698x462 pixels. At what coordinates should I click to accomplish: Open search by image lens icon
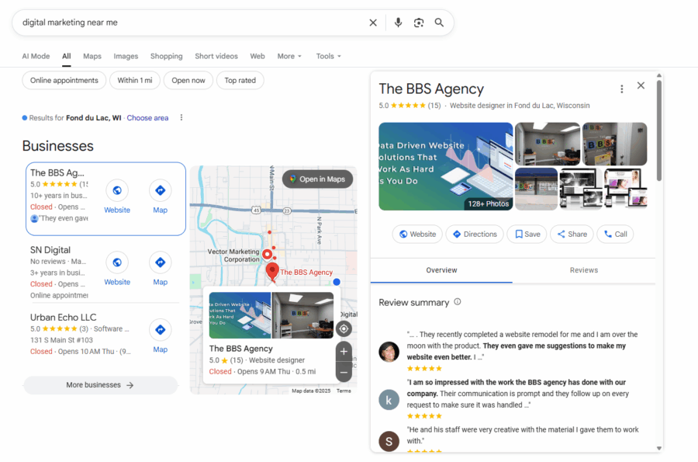[419, 23]
